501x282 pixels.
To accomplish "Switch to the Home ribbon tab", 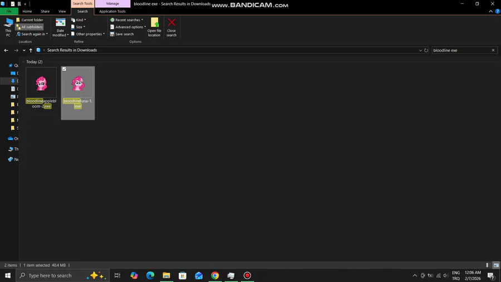I will tap(27, 11).
